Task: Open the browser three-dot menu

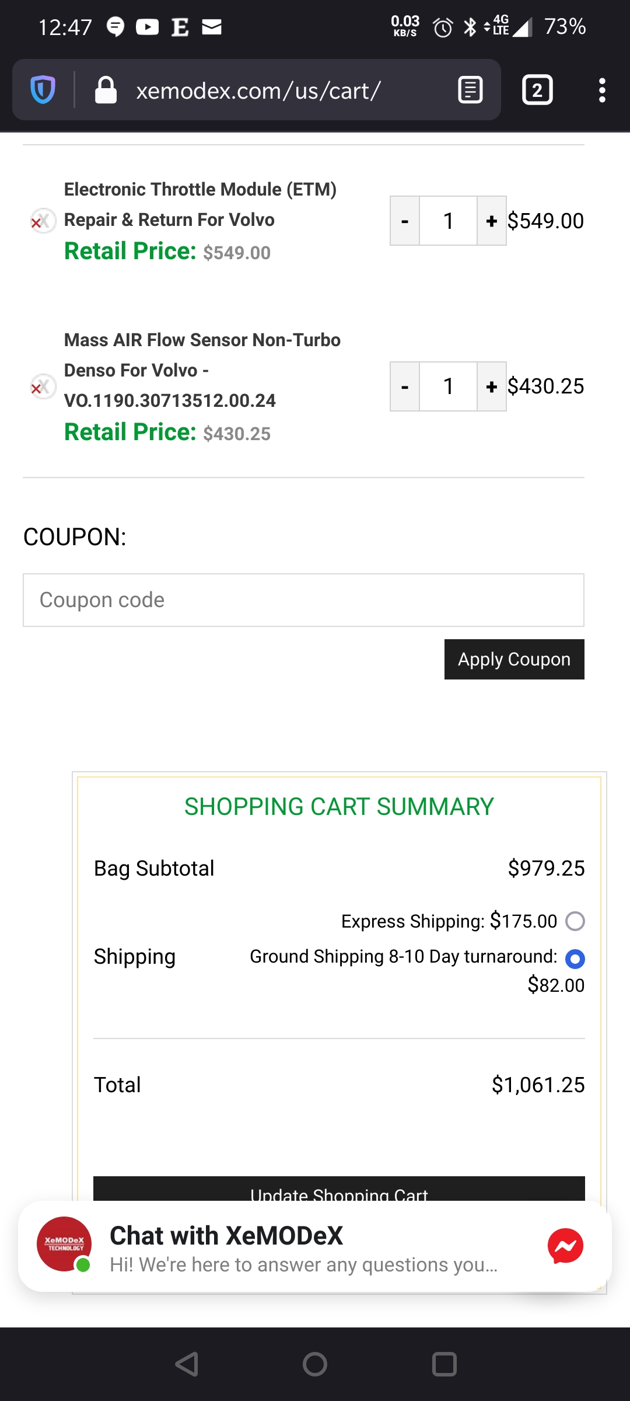Action: click(x=602, y=90)
